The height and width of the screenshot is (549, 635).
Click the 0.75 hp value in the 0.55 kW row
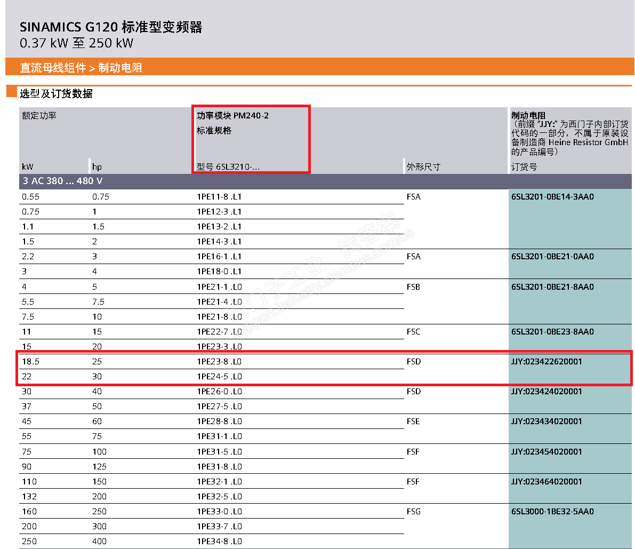(x=101, y=196)
